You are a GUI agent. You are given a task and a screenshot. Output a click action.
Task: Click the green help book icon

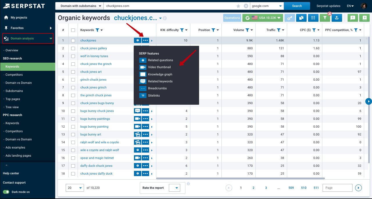[364, 18]
